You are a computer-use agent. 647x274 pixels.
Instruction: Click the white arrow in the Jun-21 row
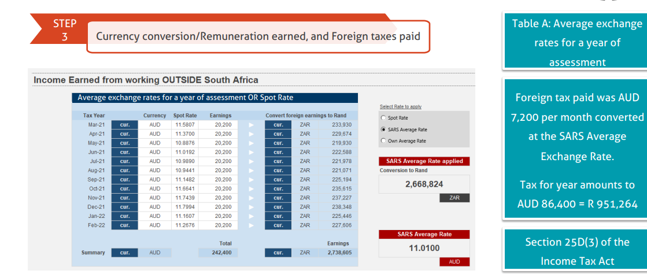pos(250,151)
